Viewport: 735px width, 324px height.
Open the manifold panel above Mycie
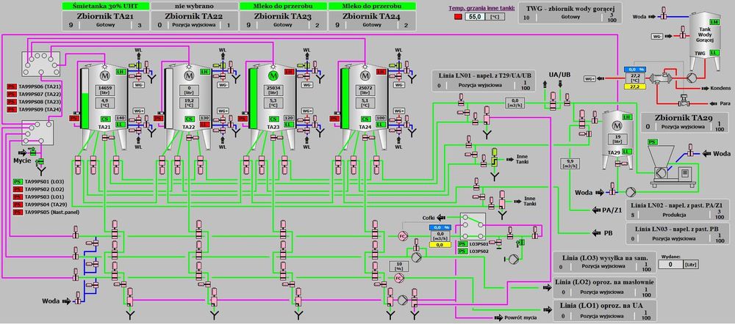tap(37, 133)
